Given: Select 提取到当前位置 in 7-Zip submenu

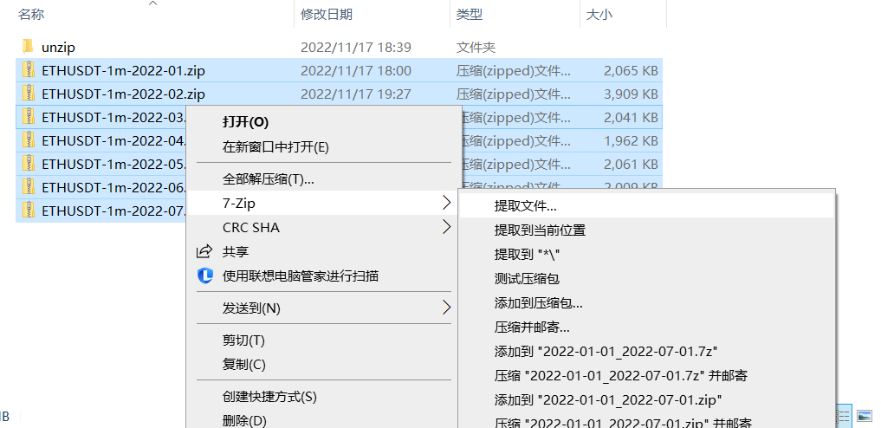Looking at the screenshot, I should [540, 230].
